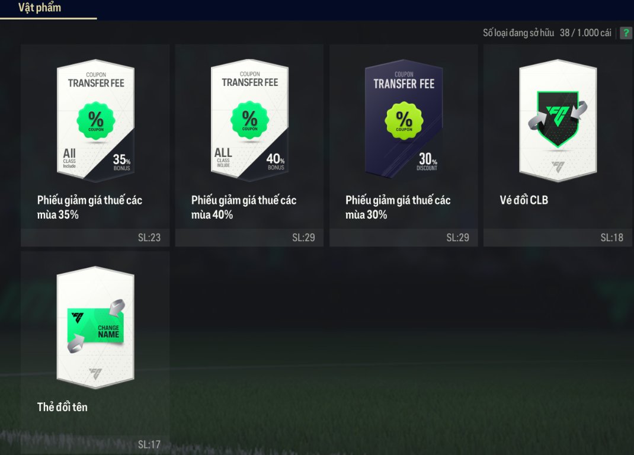The width and height of the screenshot is (634, 455).
Task: Click the green percent badge on 40% coupon
Action: tap(250, 120)
